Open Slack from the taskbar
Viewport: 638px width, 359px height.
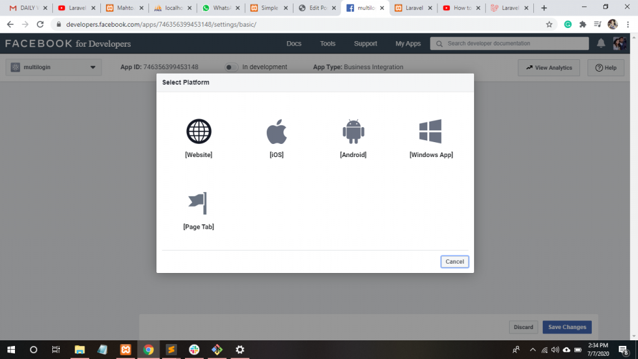coord(194,350)
